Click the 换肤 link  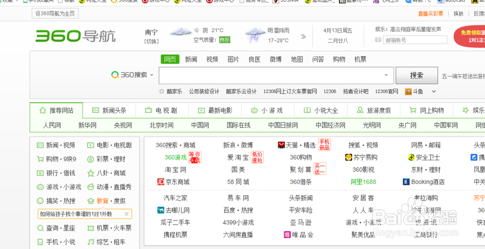(459, 14)
